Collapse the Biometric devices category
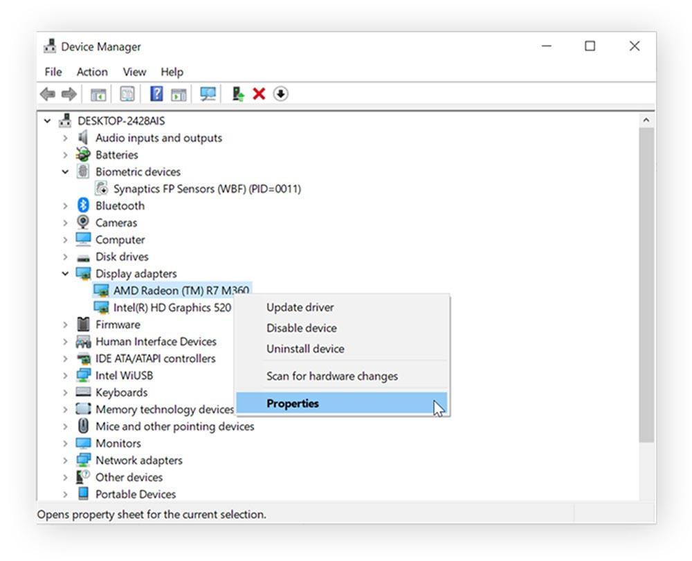 click(x=65, y=172)
